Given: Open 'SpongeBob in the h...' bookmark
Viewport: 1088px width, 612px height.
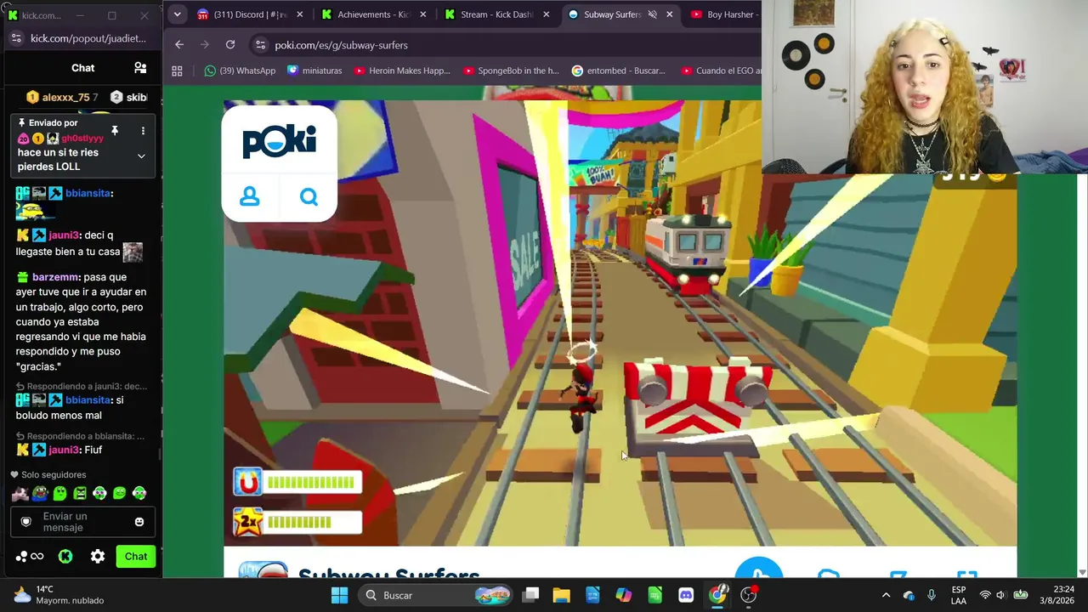Looking at the screenshot, I should point(511,71).
